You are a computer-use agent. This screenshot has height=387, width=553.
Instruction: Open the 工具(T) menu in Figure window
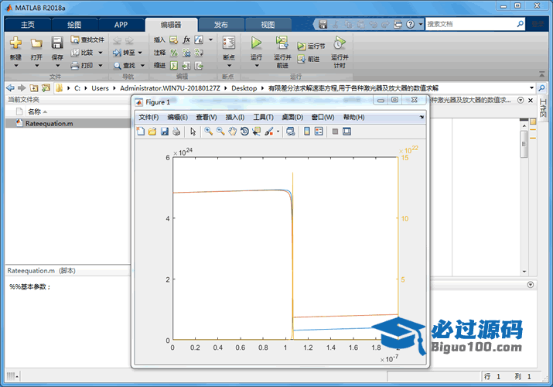tap(264, 117)
